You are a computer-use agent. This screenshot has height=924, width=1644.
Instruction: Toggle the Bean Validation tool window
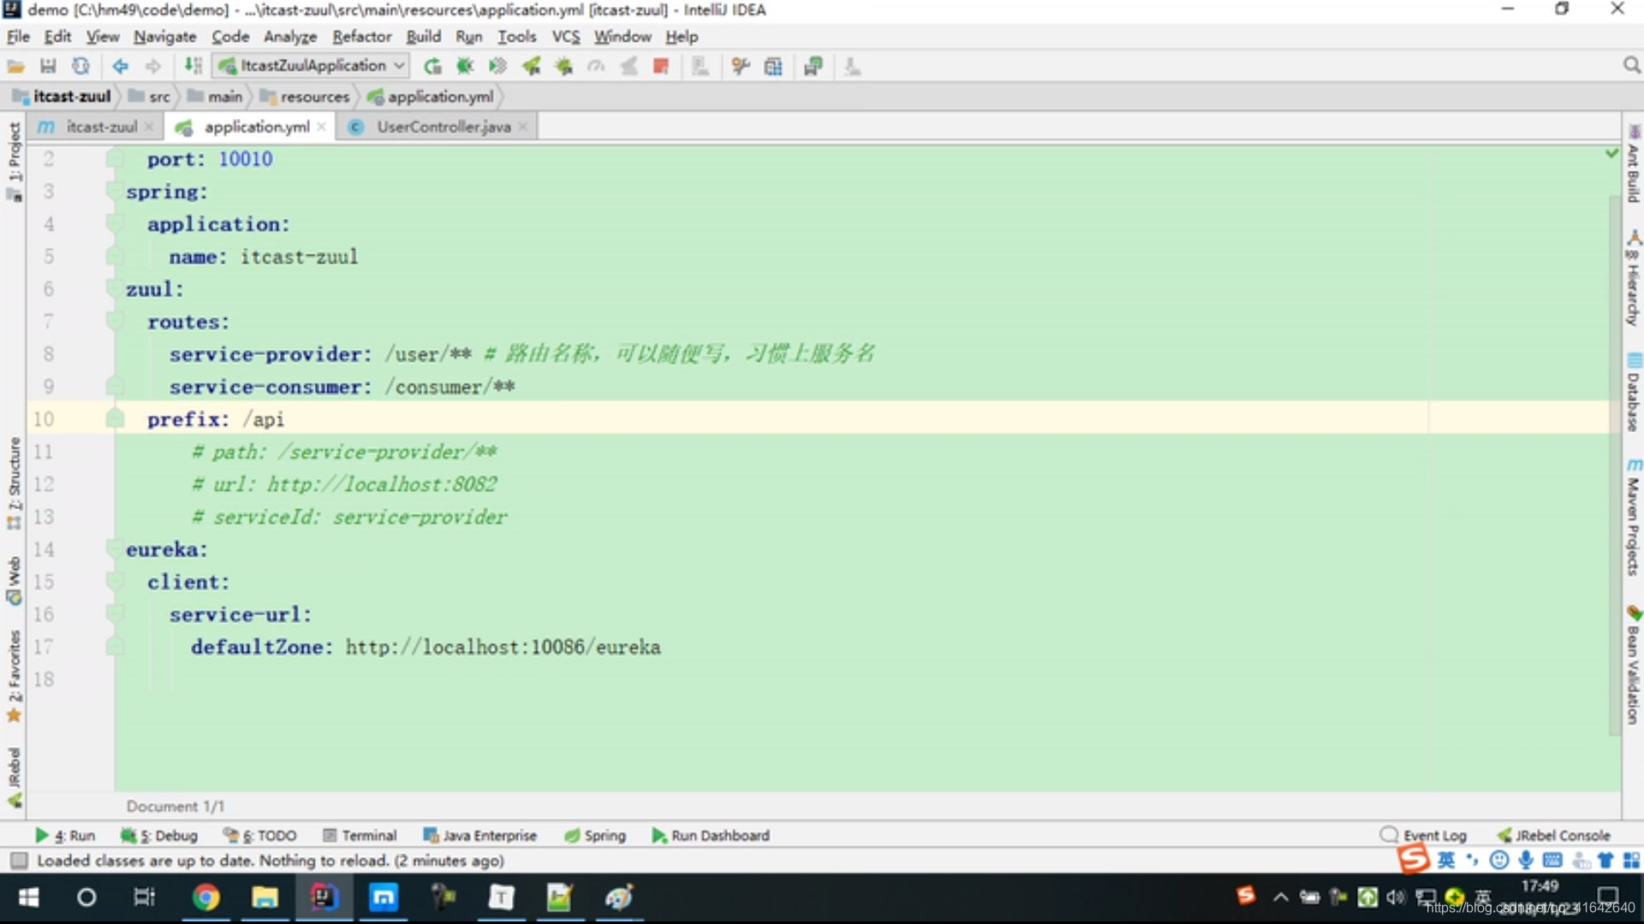tap(1634, 665)
